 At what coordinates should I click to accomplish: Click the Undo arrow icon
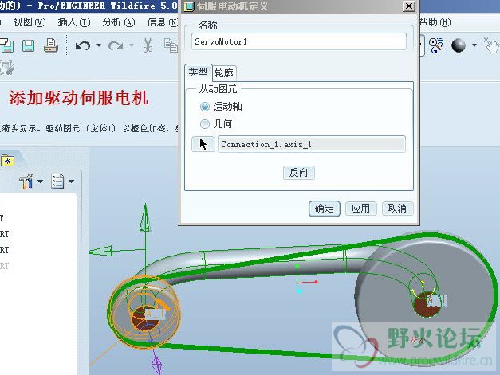[83, 46]
